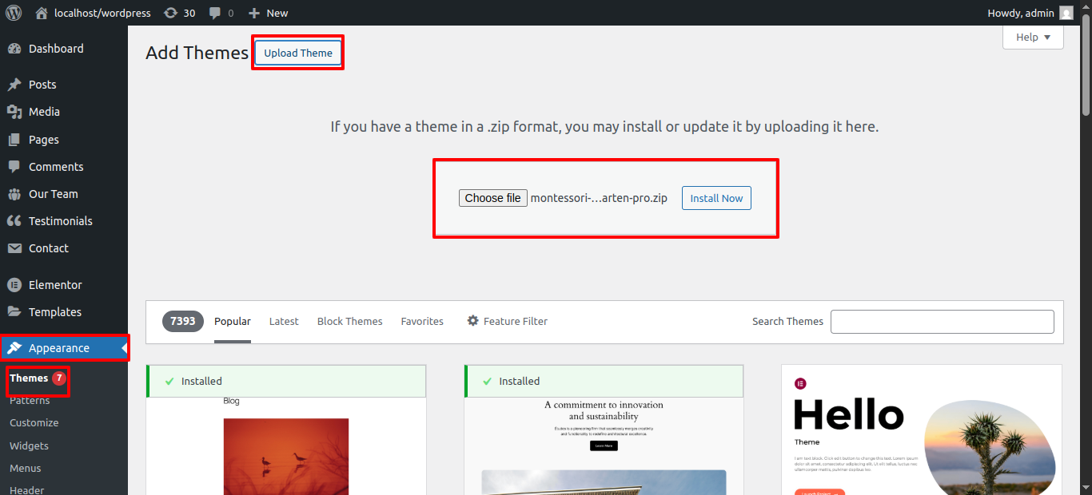Click the Appearance paintbrush icon
This screenshot has width=1092, height=495.
pos(14,348)
